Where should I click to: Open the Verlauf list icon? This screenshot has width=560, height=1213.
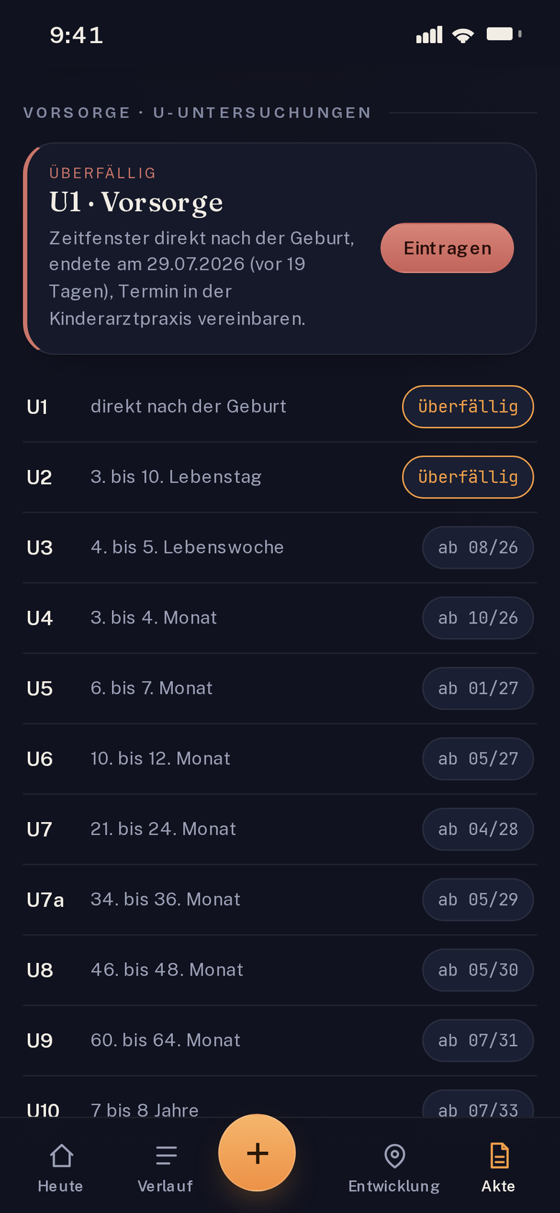(x=166, y=1156)
